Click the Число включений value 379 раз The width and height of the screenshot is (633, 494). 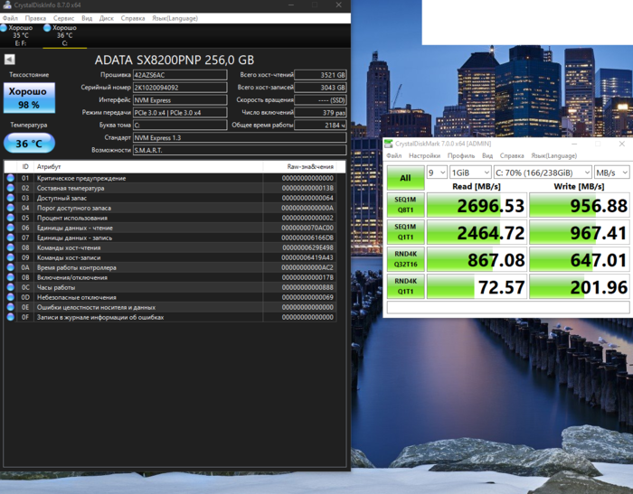click(320, 113)
